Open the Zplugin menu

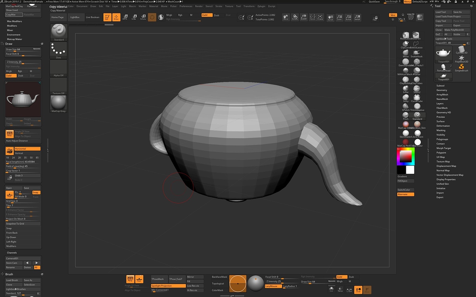tap(261, 6)
